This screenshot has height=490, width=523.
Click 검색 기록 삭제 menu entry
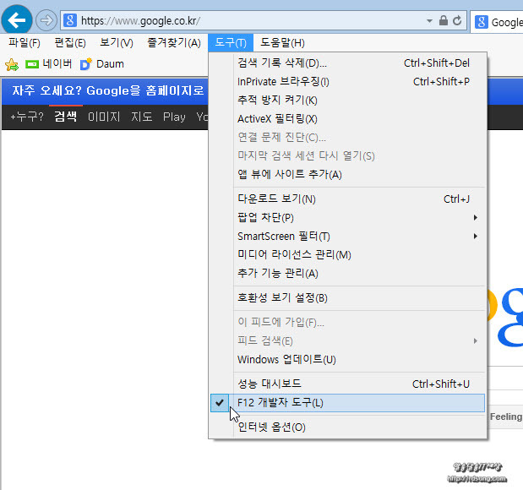[282, 63]
